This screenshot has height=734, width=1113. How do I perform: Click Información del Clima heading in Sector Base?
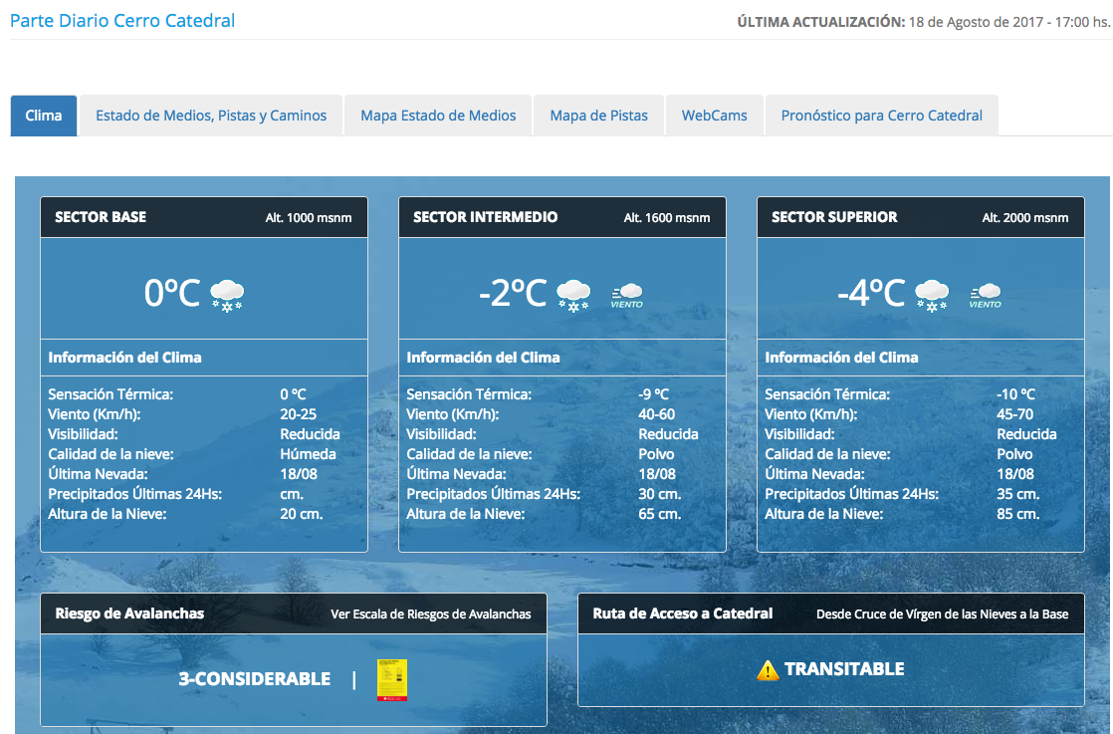(124, 358)
